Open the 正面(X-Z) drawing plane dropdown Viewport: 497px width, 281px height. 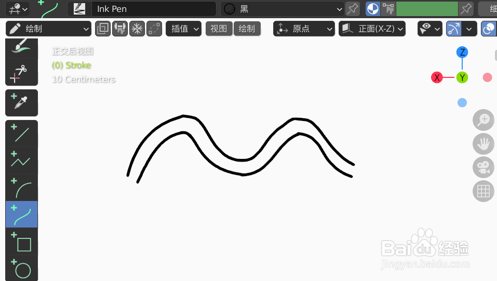372,29
